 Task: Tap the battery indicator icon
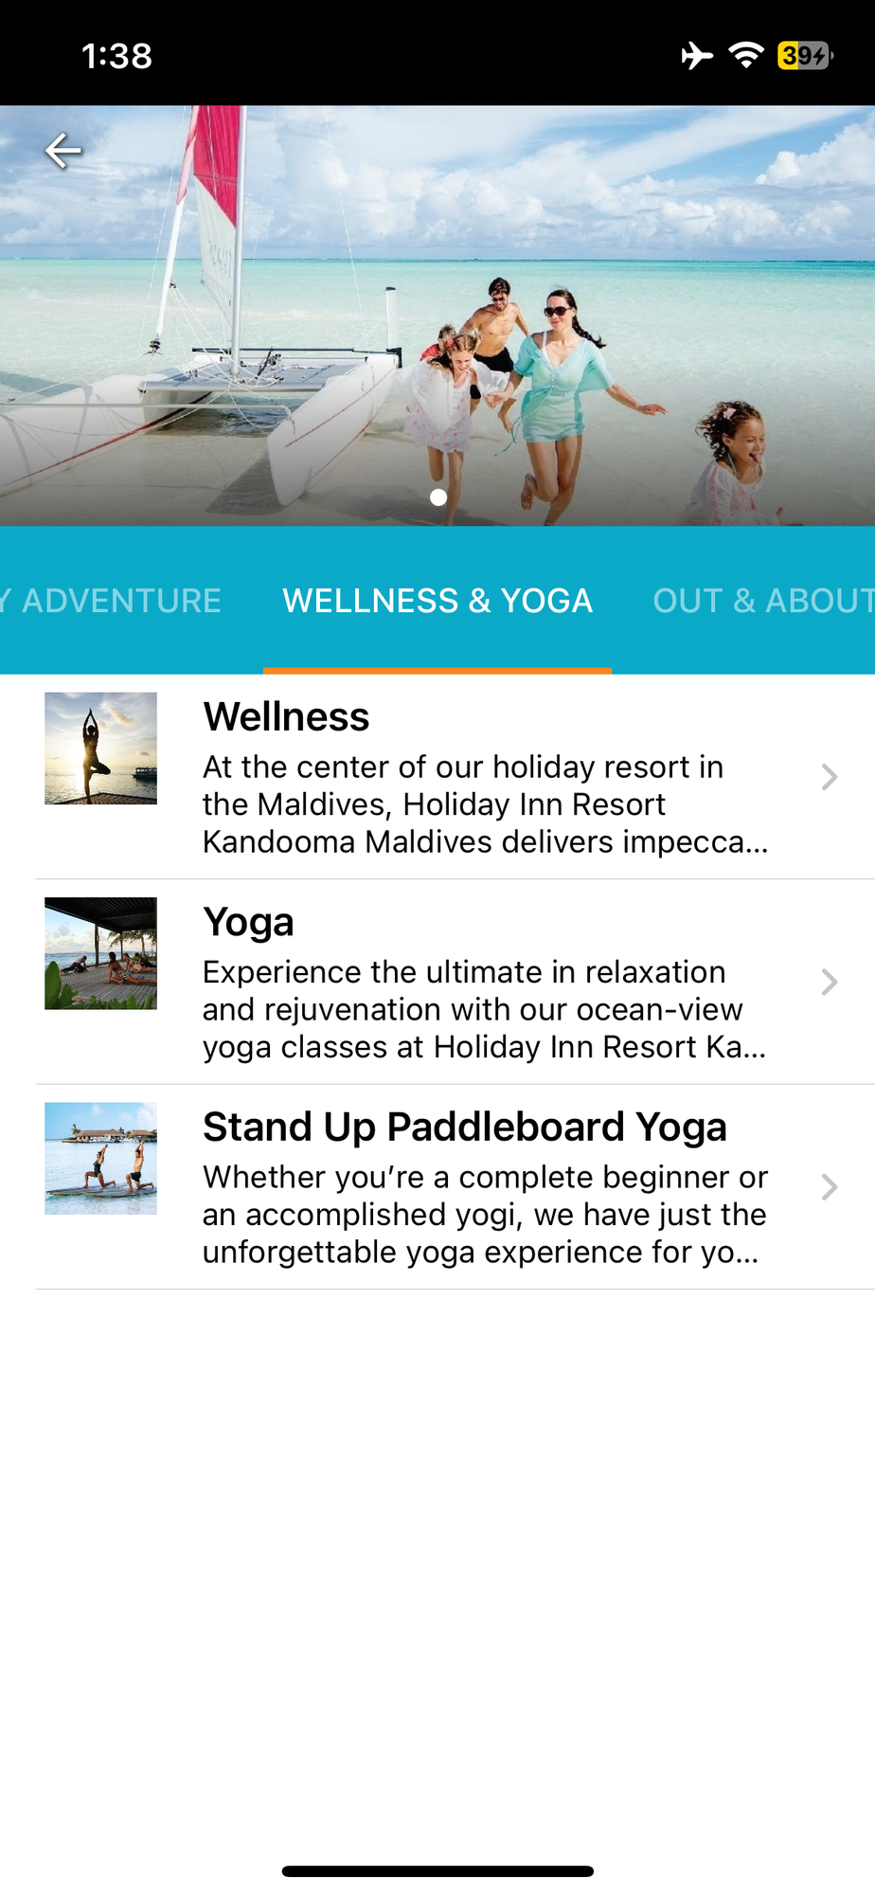pyautogui.click(x=805, y=56)
